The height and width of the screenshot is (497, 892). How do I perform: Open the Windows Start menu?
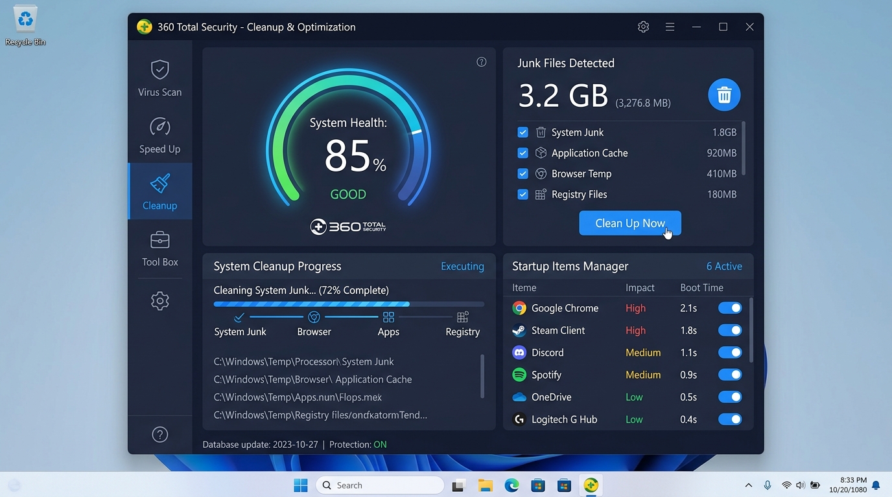pyautogui.click(x=300, y=485)
